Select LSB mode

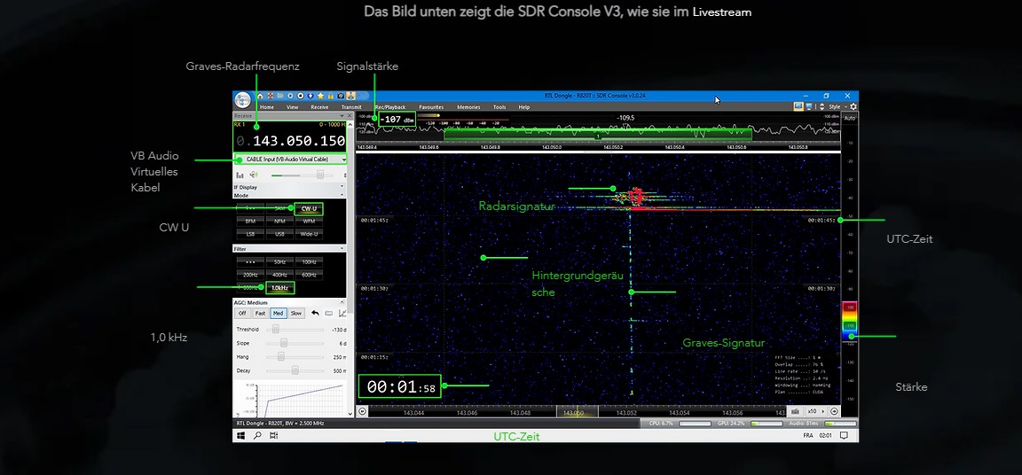coord(250,234)
